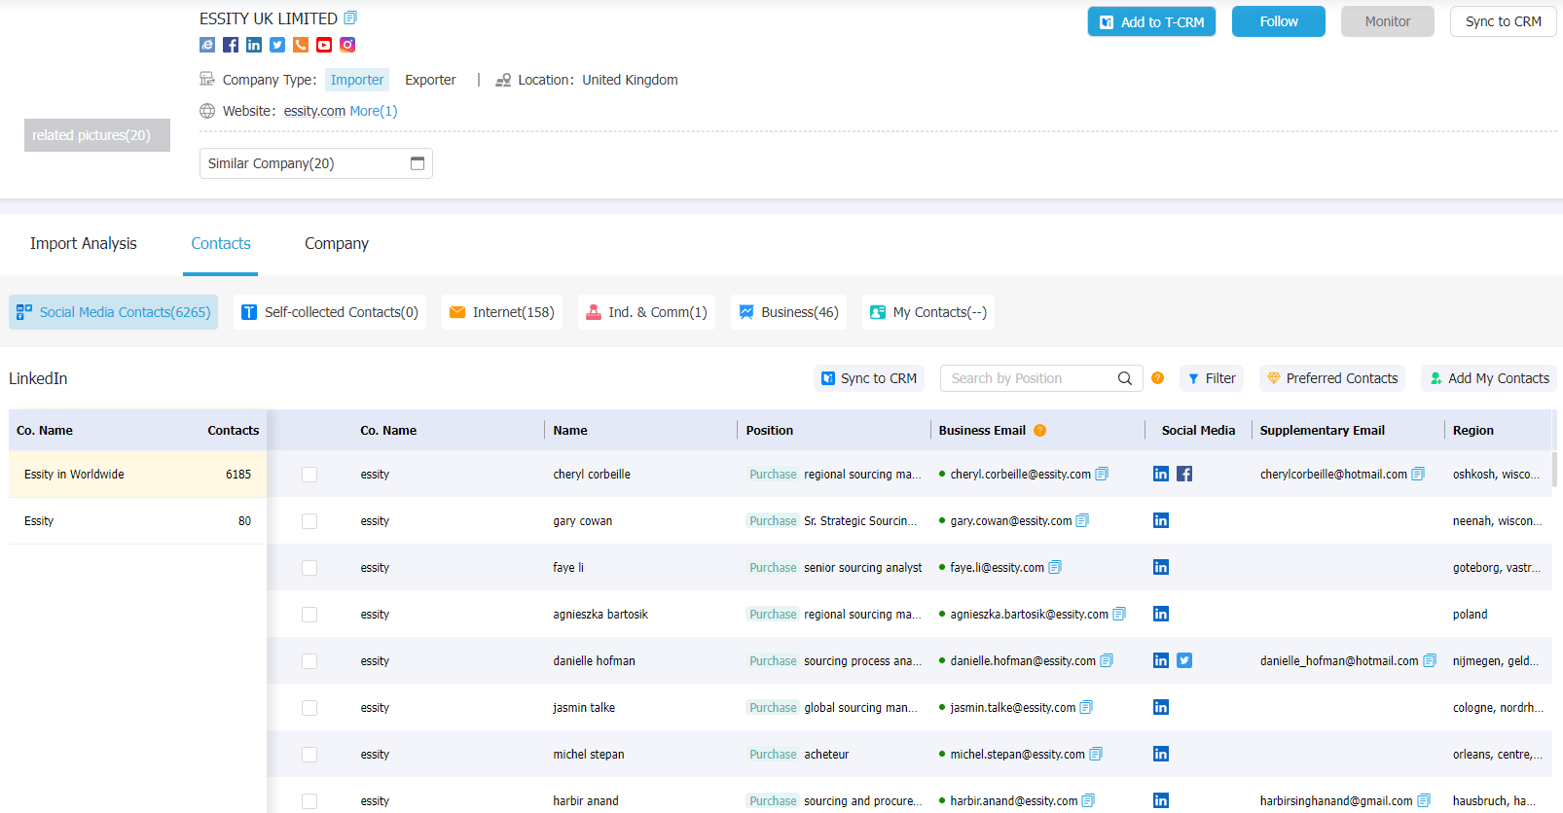
Task: Open jasmin talke's LinkedIn profile icon
Action: click(1161, 707)
